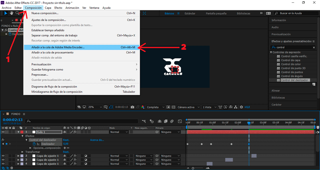Open the composition flowchart icon in viewer
This screenshot has height=170, width=320.
tap(236, 107)
